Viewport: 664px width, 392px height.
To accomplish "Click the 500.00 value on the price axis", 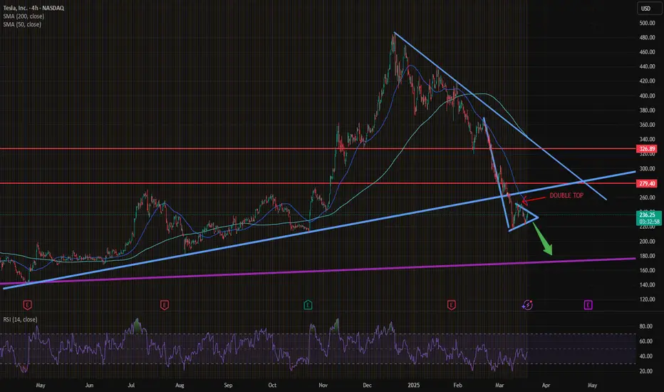I will 647,23.
